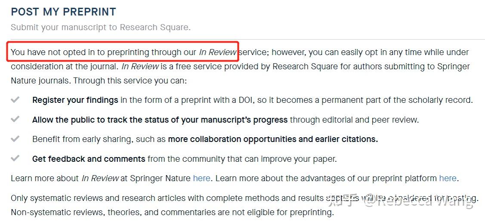485x222 pixels.
Task: Click the checkmark beside Allow the public to track
Action: click(x=15, y=119)
